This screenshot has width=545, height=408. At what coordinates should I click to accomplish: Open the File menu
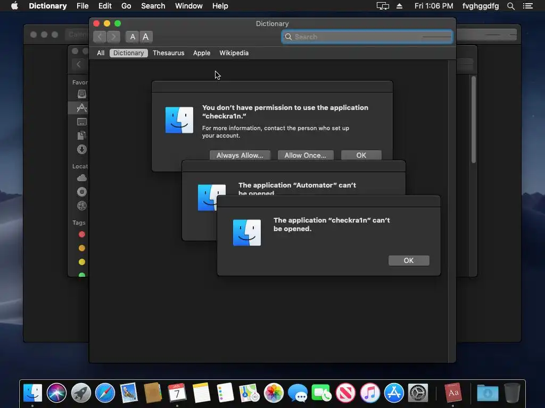pos(82,6)
